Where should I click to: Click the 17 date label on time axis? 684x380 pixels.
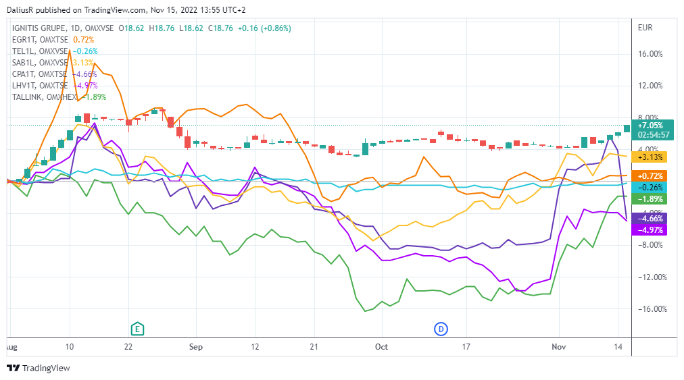coord(466,347)
